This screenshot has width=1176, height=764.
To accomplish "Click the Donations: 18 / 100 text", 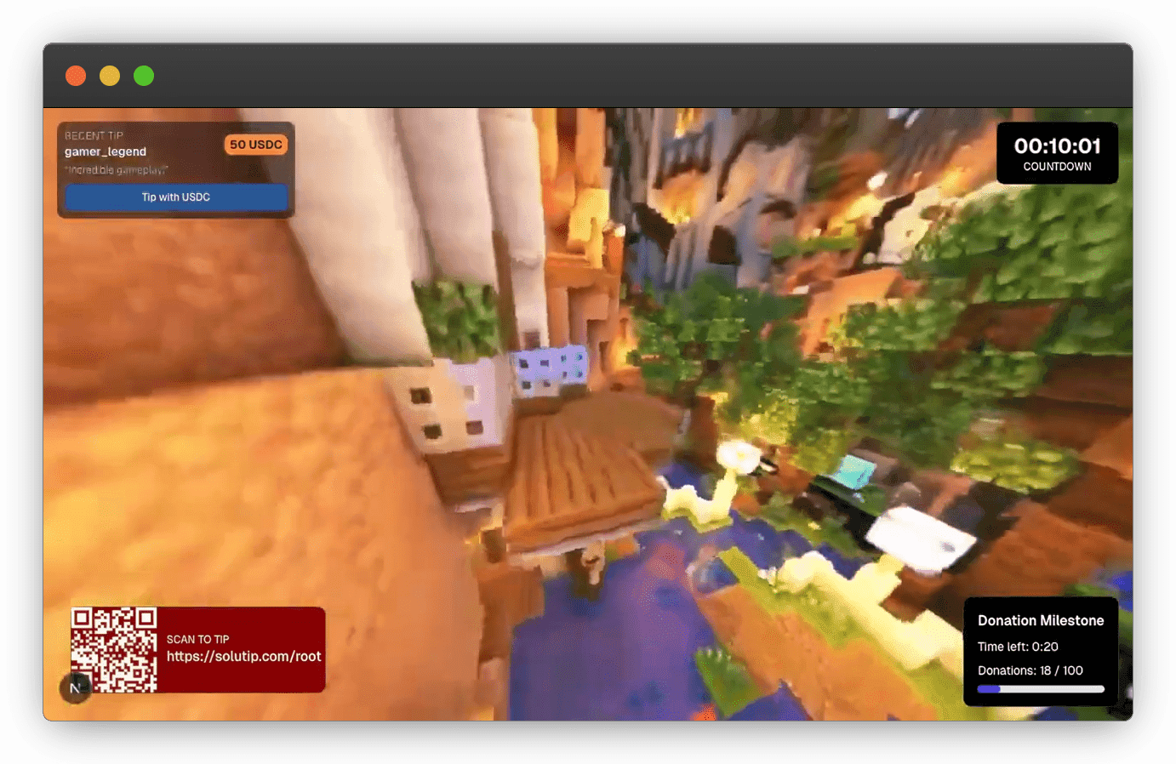I will tap(1030, 670).
